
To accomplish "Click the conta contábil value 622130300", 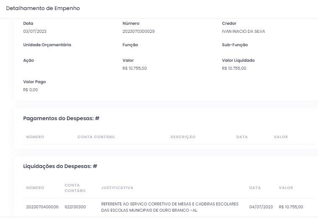I will click(x=75, y=207).
